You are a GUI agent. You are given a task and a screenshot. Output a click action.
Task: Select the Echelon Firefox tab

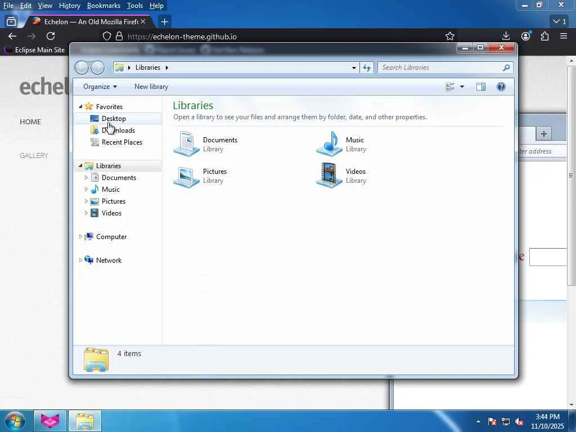[x=88, y=22]
